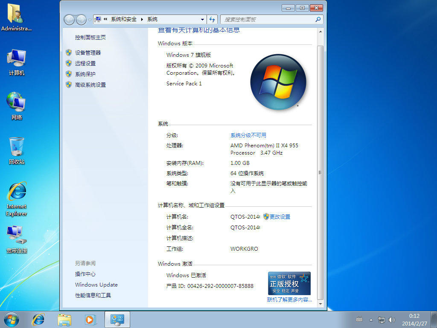
Task: Click Service Pack 1 text
Action: (184, 83)
